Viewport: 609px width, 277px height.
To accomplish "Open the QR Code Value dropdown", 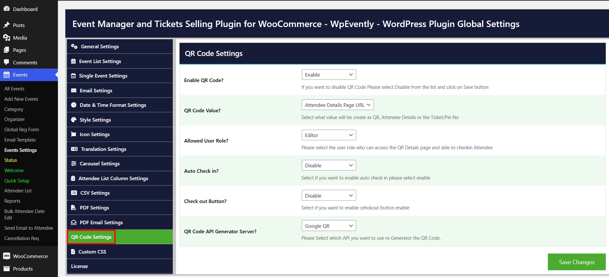I will click(337, 105).
